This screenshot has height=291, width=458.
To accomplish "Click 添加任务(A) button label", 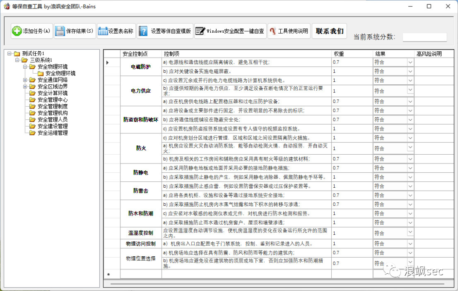I will [36, 31].
